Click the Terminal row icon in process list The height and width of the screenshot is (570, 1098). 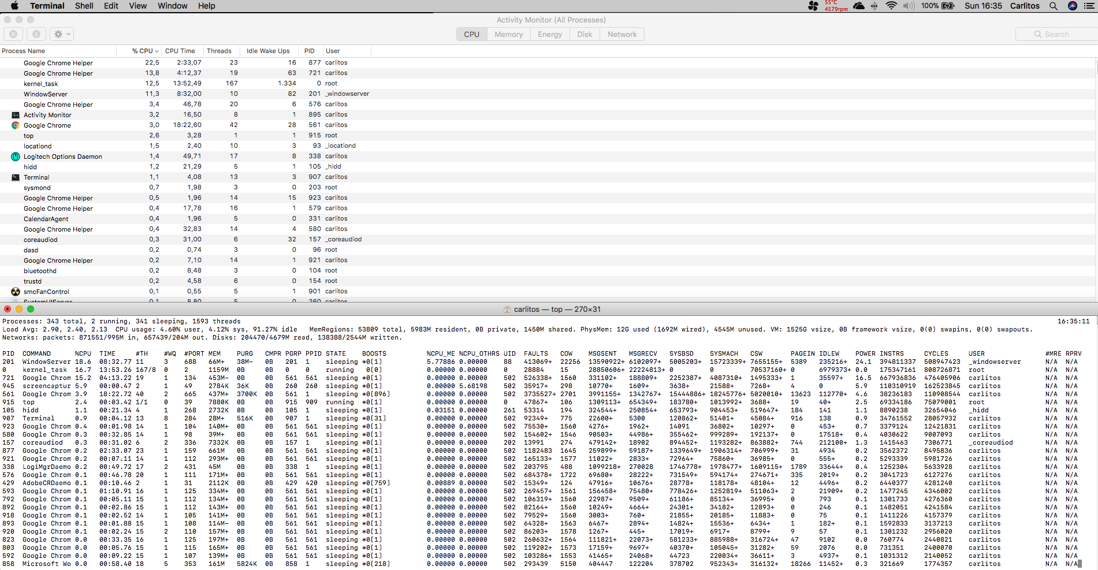click(16, 177)
